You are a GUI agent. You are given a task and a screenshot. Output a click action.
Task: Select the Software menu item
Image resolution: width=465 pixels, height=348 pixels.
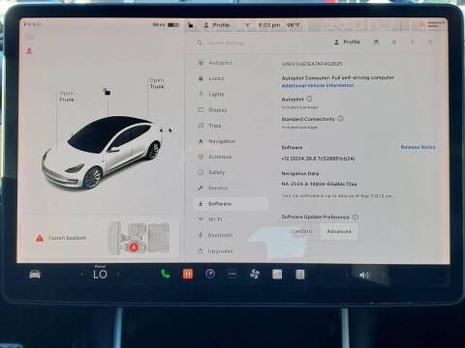pos(231,204)
